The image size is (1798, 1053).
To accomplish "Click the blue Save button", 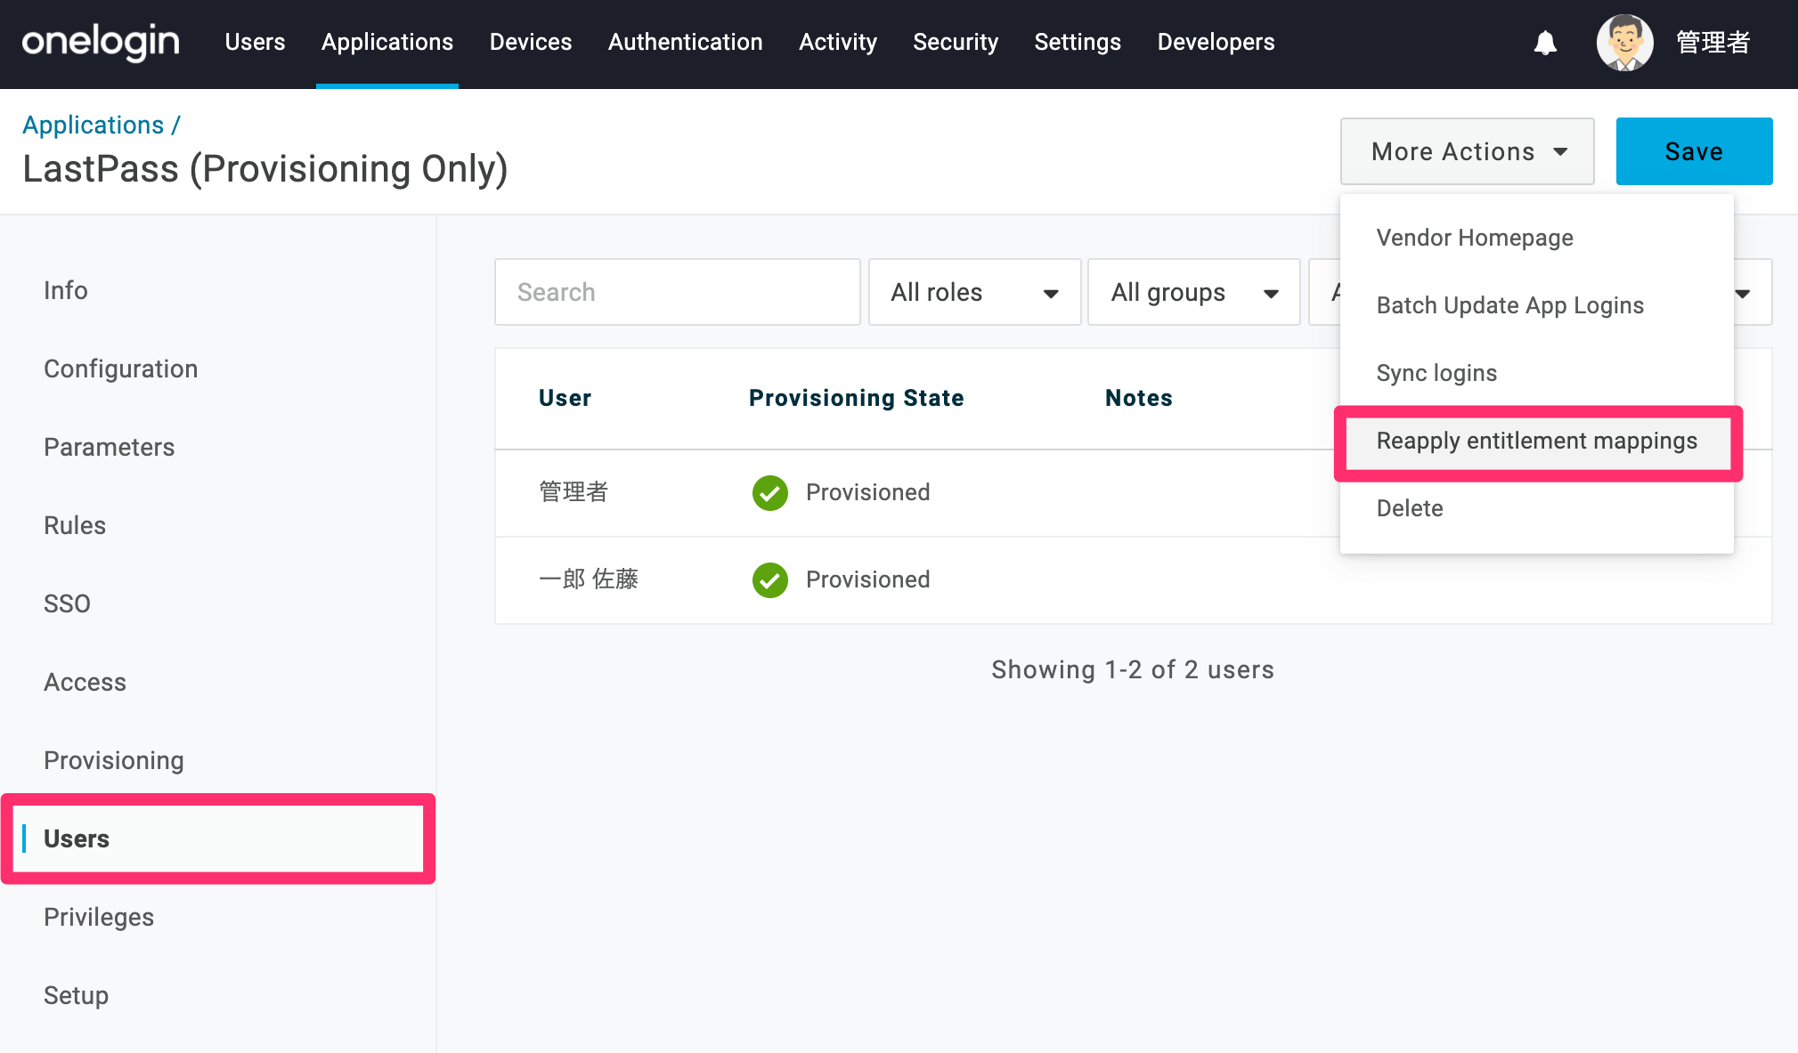I will pyautogui.click(x=1694, y=151).
